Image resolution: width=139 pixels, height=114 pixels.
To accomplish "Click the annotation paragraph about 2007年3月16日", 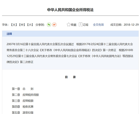I will 70,53.
